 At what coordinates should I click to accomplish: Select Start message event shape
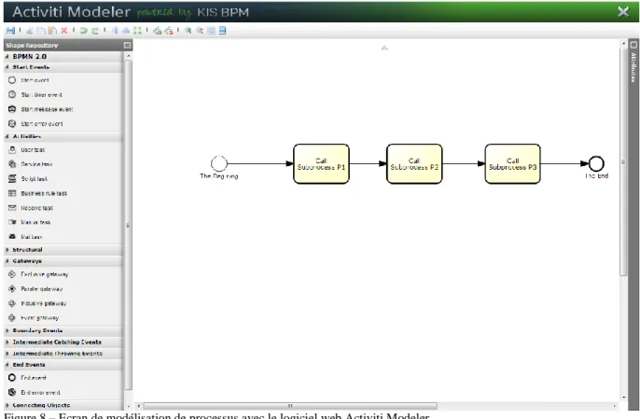pyautogui.click(x=40, y=109)
